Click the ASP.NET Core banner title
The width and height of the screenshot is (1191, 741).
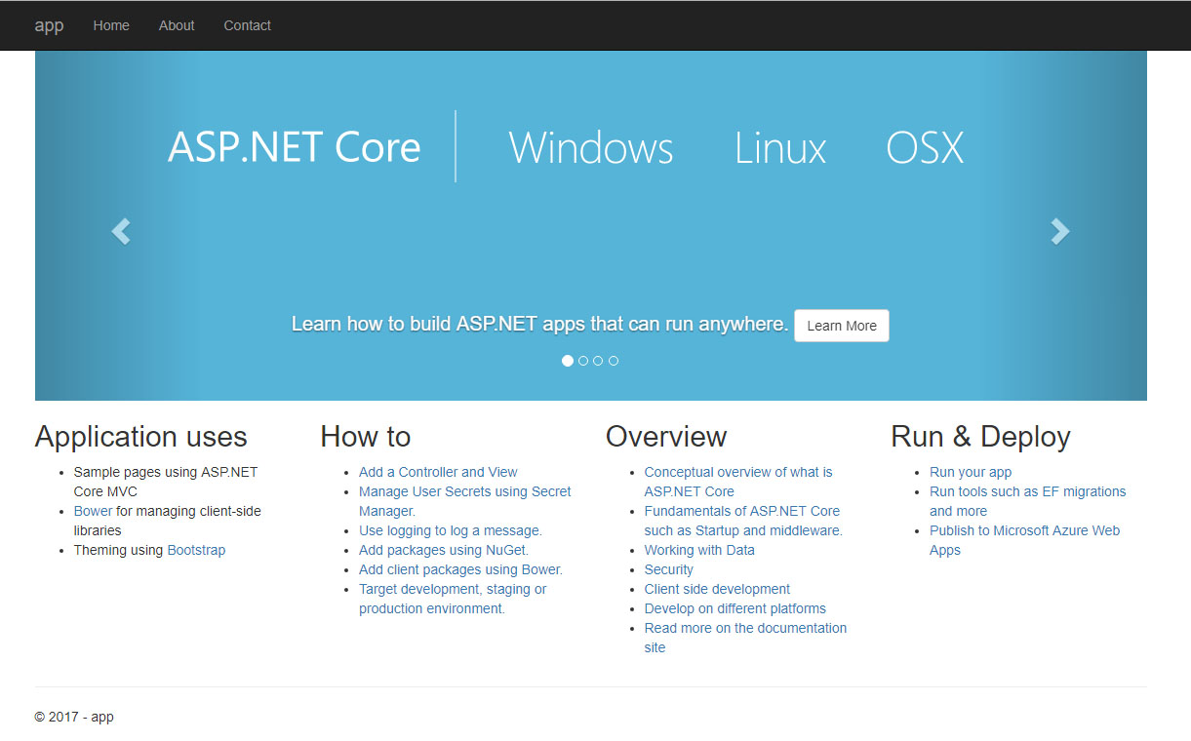coord(294,147)
